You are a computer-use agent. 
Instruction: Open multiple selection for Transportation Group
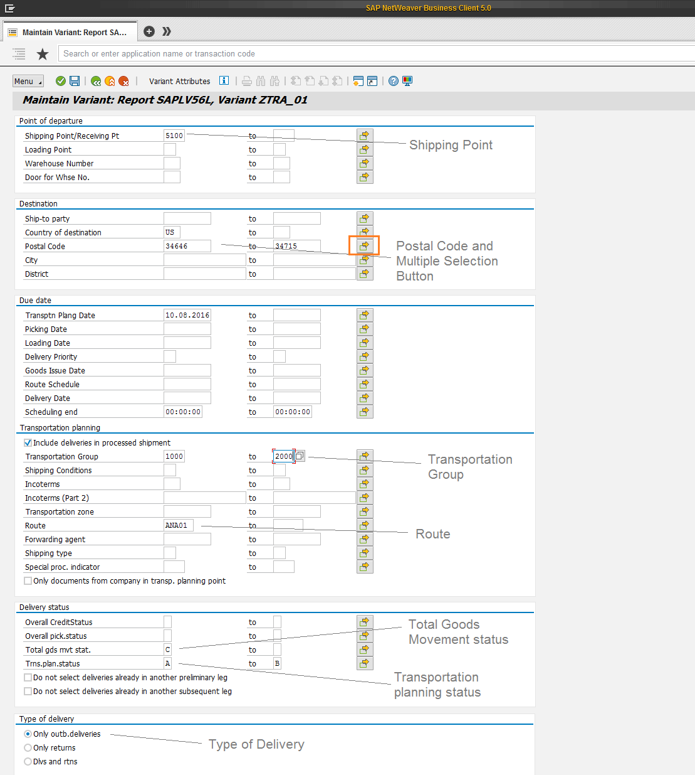(x=365, y=456)
